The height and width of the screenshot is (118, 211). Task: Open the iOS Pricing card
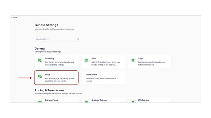click(x=150, y=100)
